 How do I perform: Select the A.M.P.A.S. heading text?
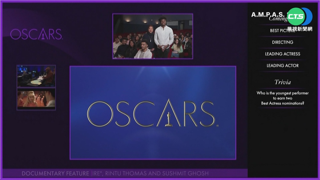268,14
